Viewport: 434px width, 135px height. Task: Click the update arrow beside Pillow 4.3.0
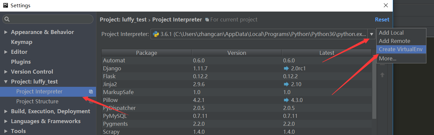(286, 100)
